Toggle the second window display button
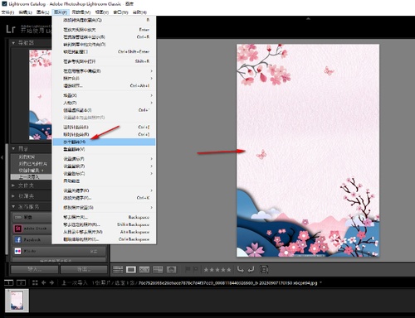The height and width of the screenshot is (318, 415). pos(21,282)
